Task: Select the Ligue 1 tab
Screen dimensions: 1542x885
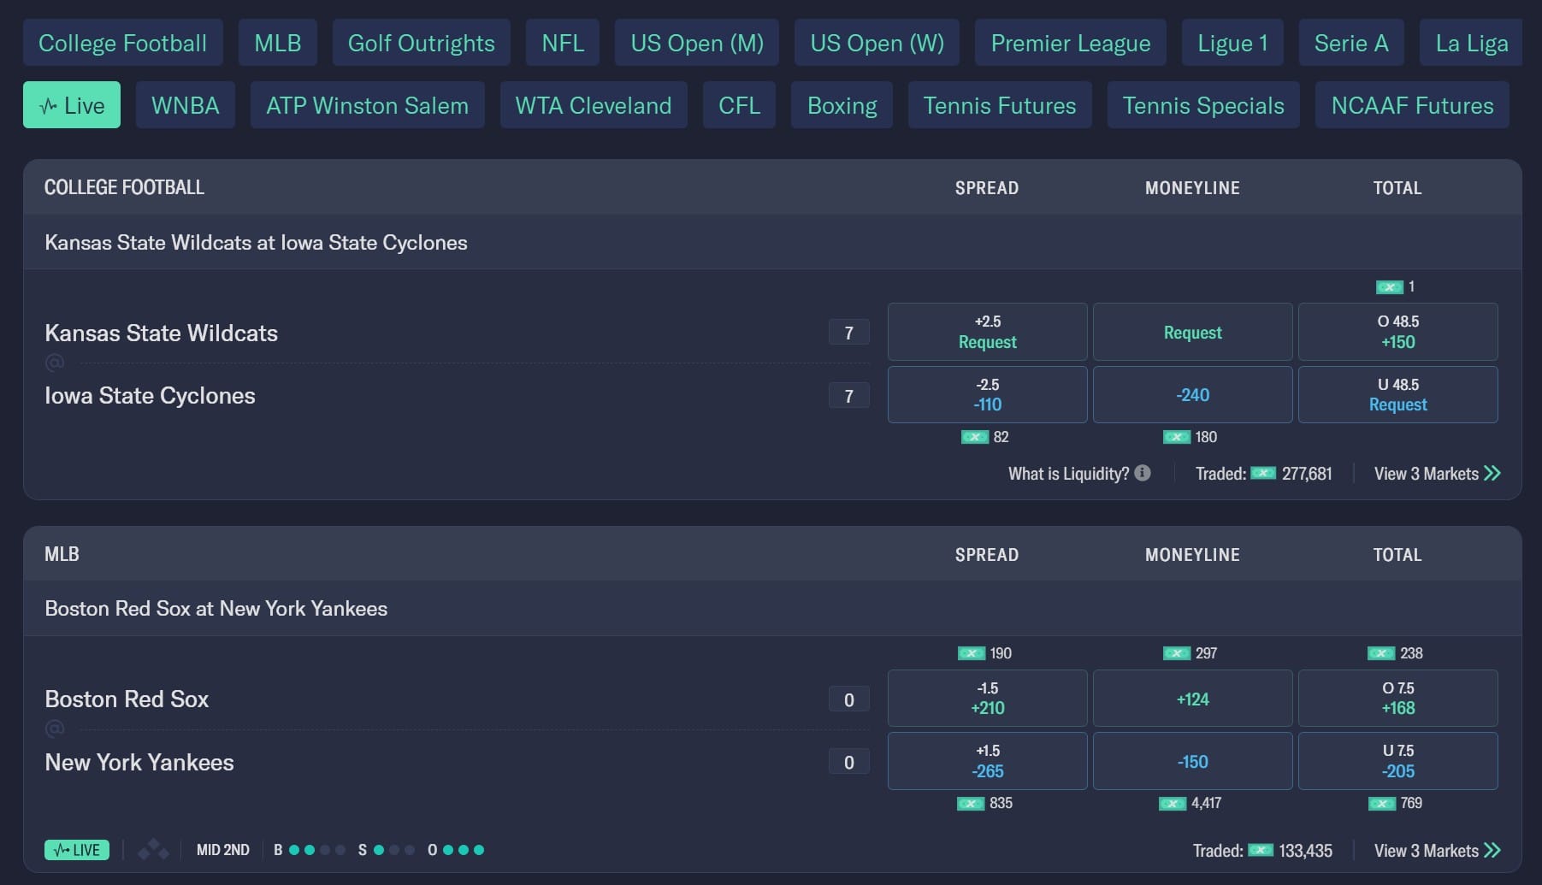Action: (x=1233, y=43)
